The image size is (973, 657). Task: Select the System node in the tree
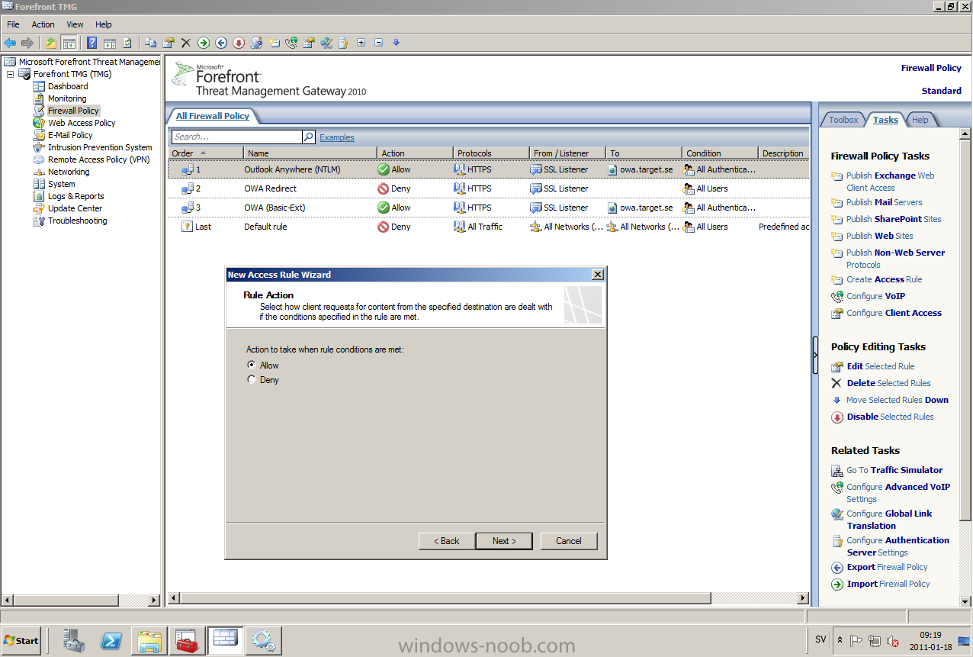click(61, 184)
